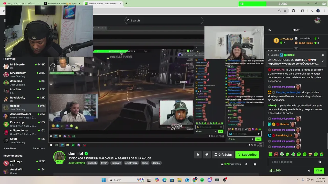Open the Kick user avatar menu
This screenshot has height=184, width=328.
tap(317, 20)
